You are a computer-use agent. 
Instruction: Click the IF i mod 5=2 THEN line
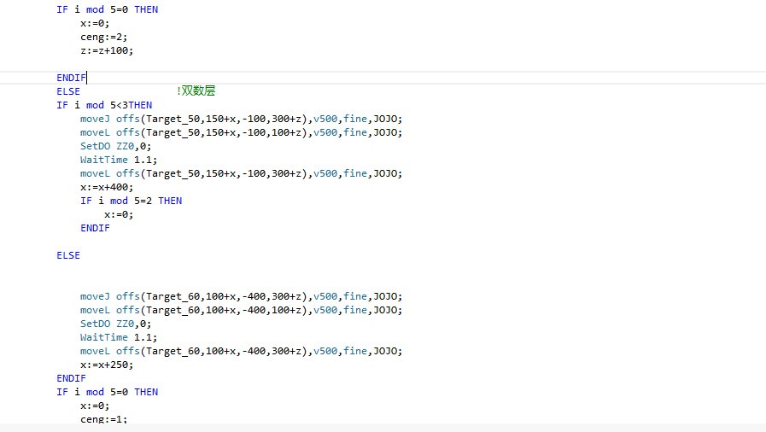click(x=131, y=201)
